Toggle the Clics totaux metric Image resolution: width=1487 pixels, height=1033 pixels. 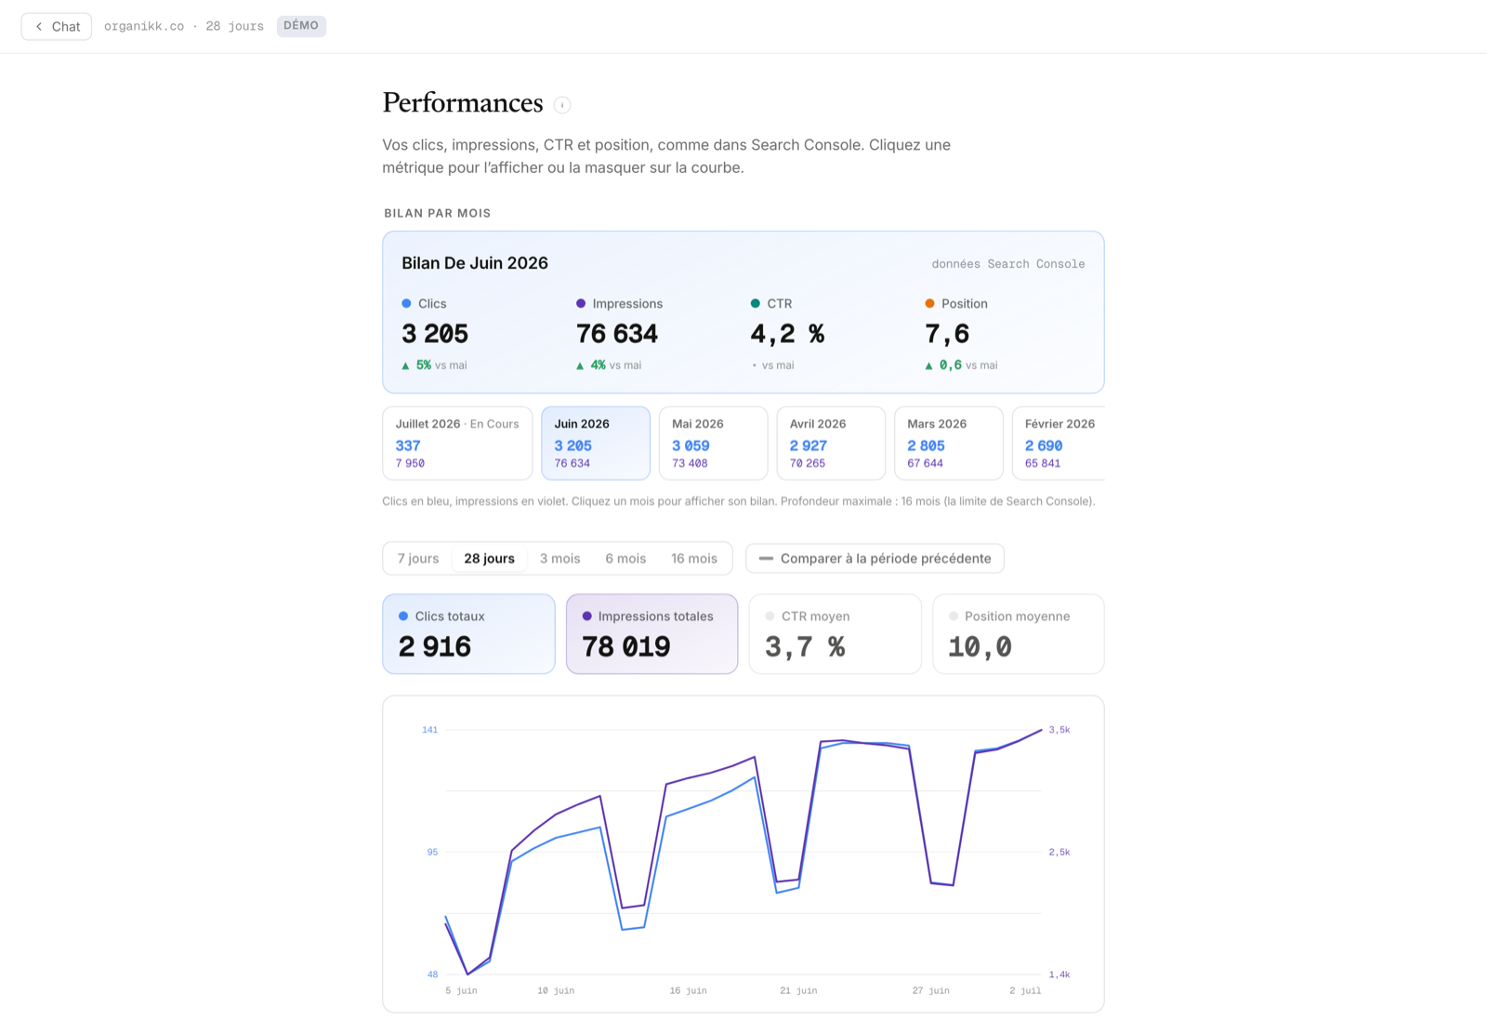(468, 634)
